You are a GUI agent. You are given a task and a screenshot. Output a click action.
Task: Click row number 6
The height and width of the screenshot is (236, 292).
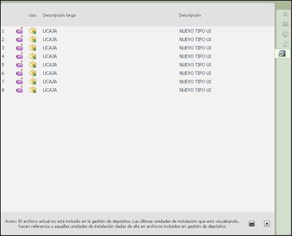pyautogui.click(x=3, y=73)
